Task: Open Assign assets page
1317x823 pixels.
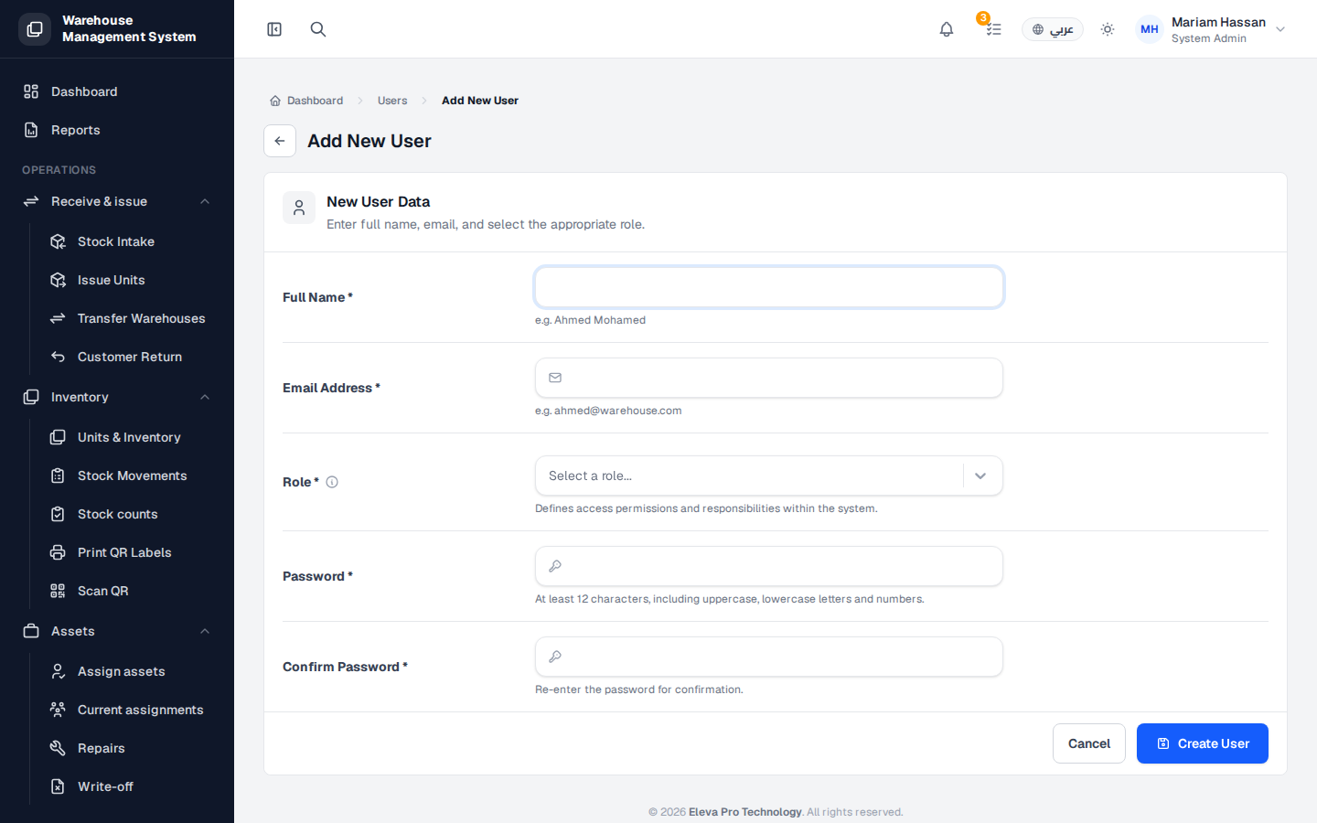Action: (132, 671)
